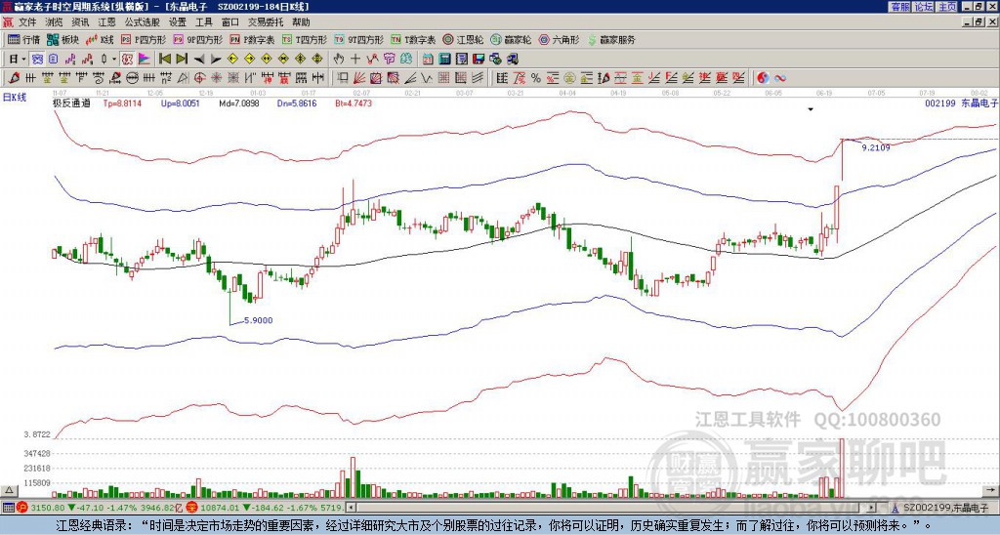
Task: Click the 9.2109 price annotation
Action: (876, 147)
